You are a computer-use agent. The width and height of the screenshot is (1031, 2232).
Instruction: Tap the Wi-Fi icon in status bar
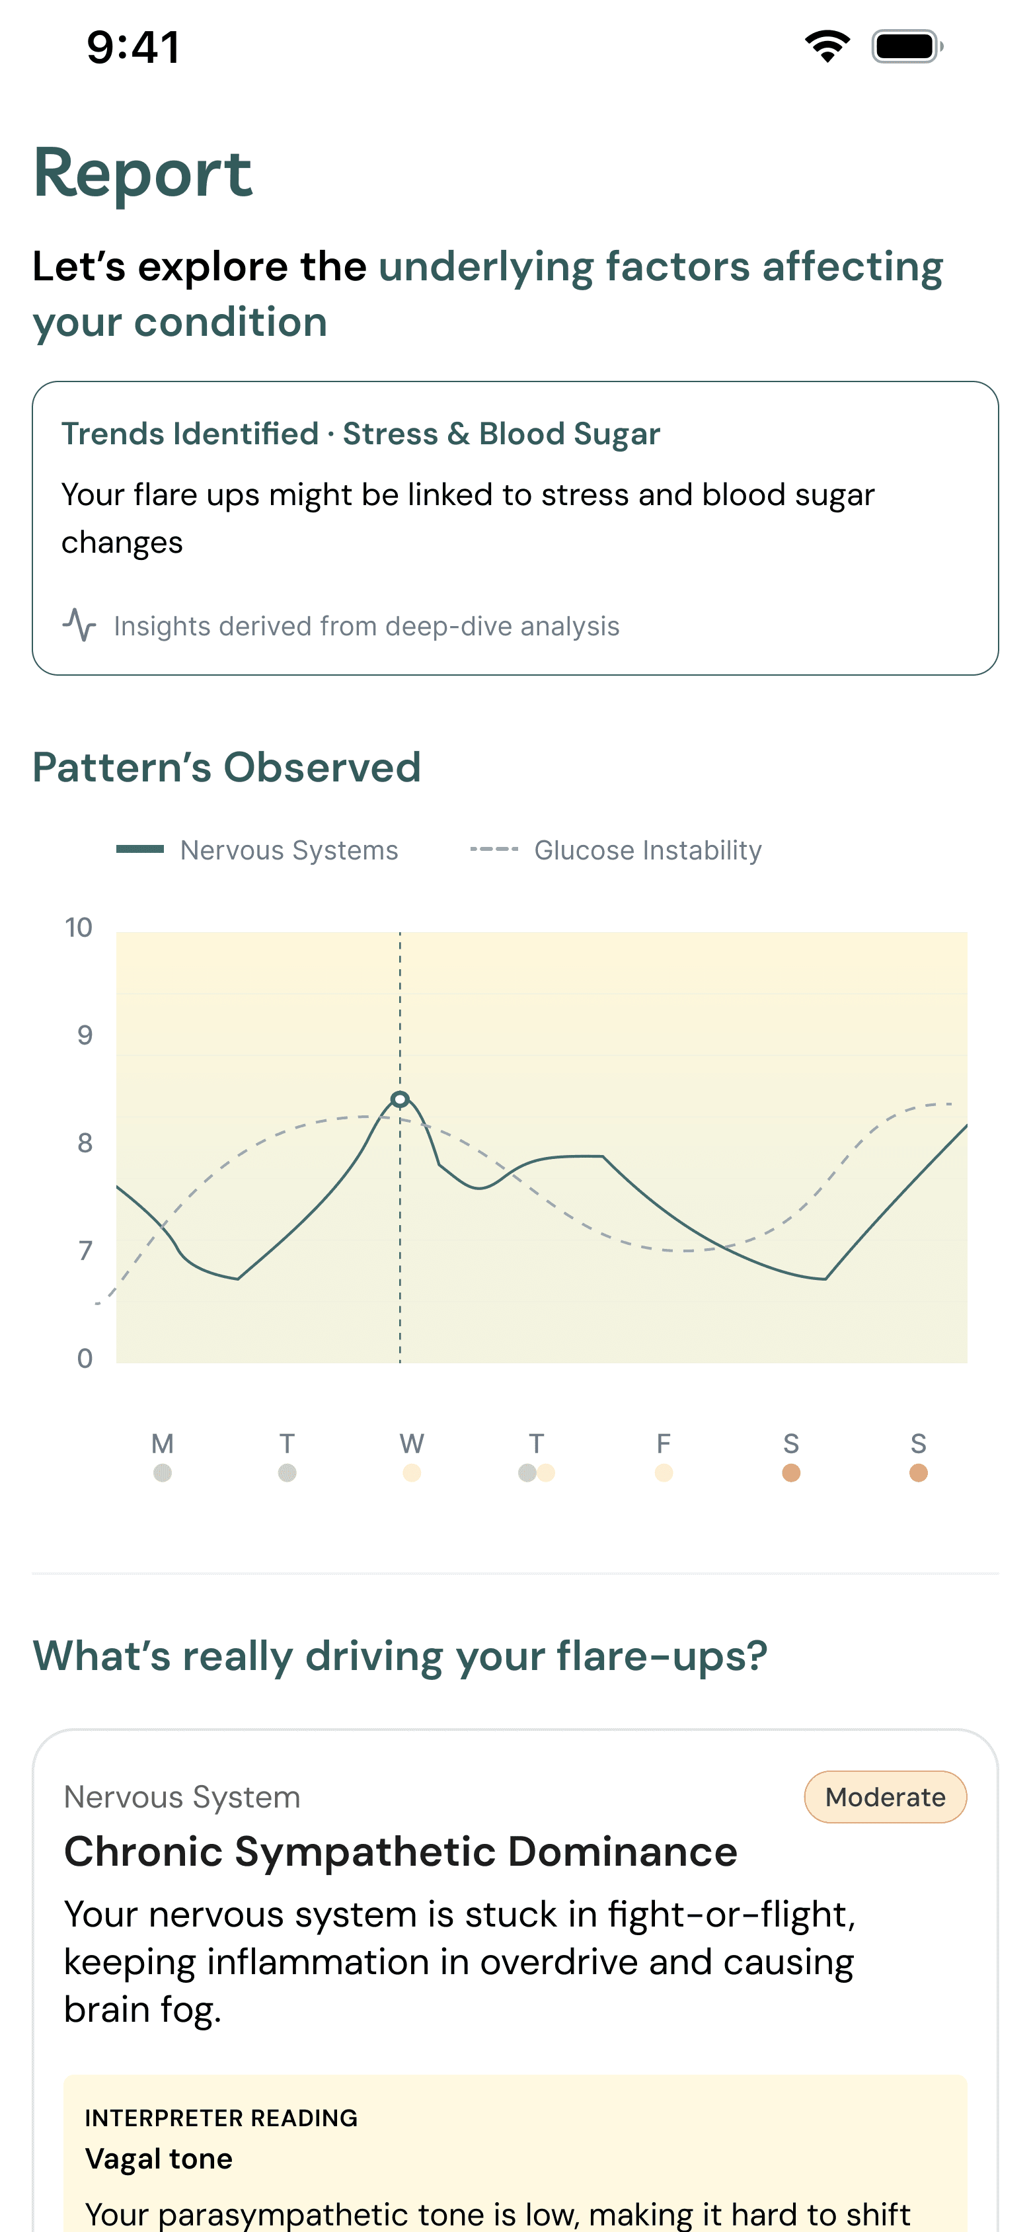coord(827,46)
